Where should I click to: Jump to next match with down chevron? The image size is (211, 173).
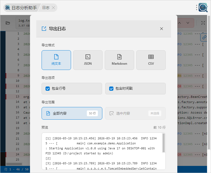(x=188, y=23)
